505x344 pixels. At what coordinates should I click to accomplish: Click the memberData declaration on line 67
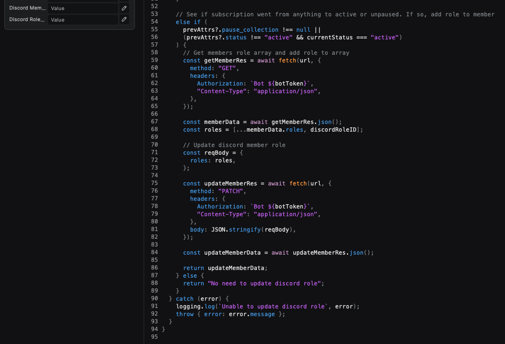(x=222, y=122)
